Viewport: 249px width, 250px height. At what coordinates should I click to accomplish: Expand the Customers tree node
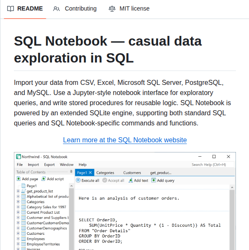(18, 233)
